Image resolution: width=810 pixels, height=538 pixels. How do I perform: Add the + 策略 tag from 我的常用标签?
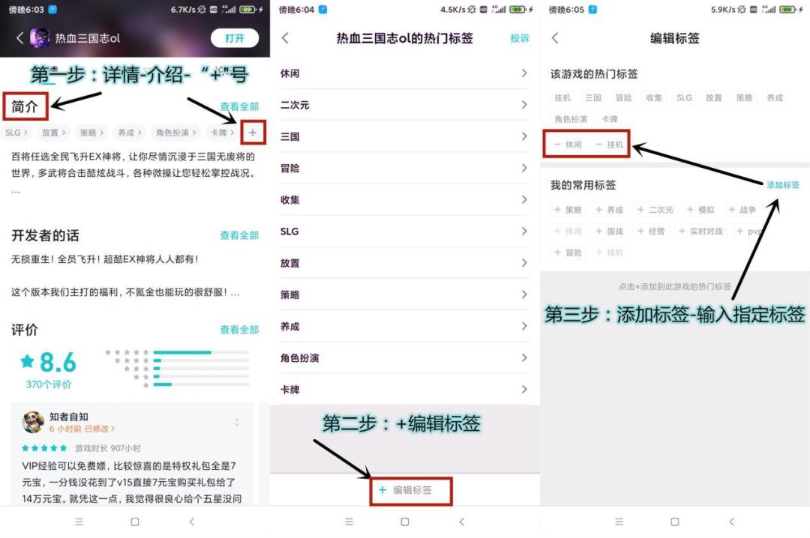click(x=568, y=210)
